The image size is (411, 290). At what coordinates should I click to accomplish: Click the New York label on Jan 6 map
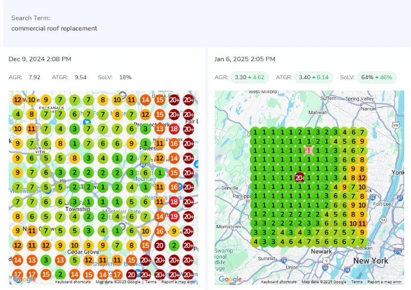tap(371, 261)
